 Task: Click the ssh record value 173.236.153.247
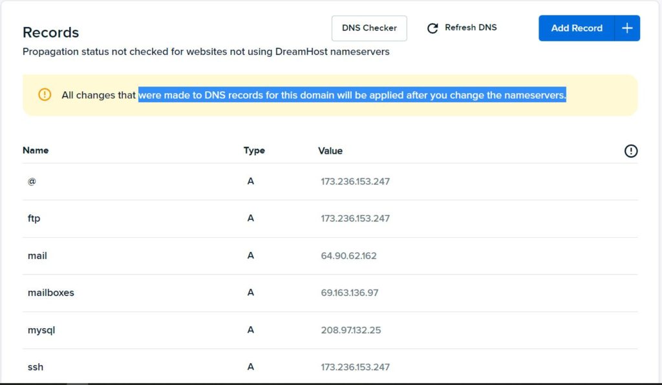point(355,367)
